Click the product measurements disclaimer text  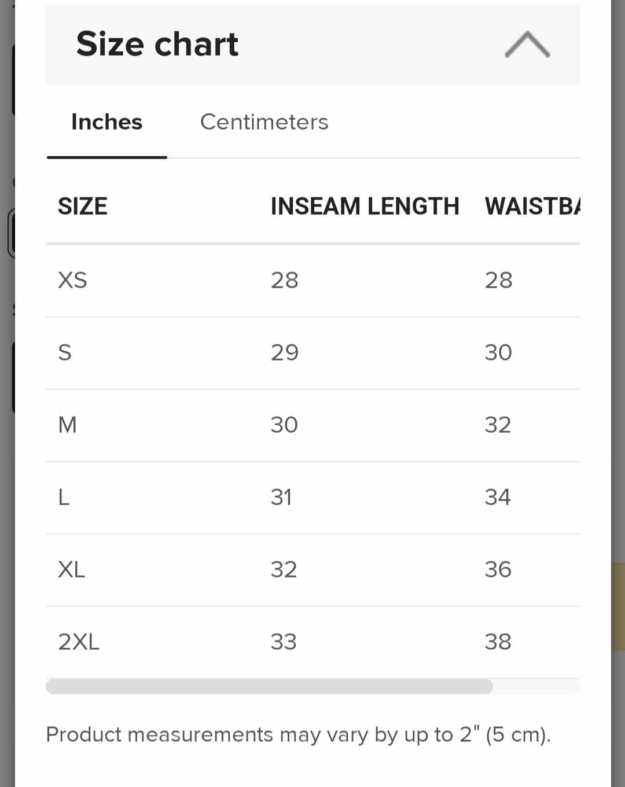pyautogui.click(x=298, y=734)
